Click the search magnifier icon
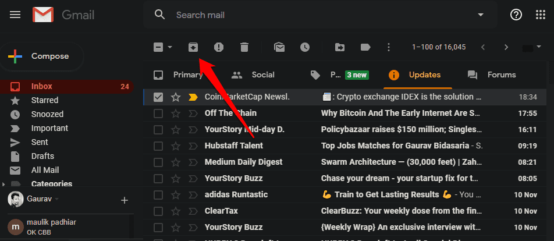The image size is (554, 241). pyautogui.click(x=159, y=15)
